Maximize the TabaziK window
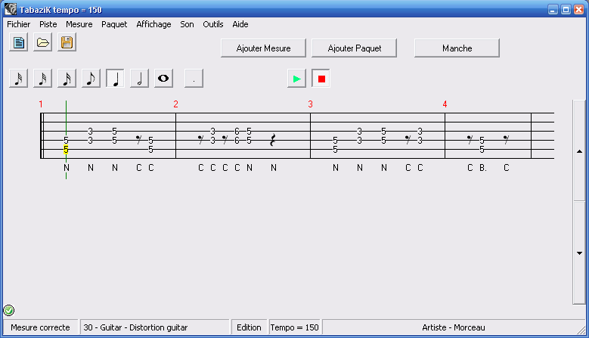 pyautogui.click(x=566, y=10)
